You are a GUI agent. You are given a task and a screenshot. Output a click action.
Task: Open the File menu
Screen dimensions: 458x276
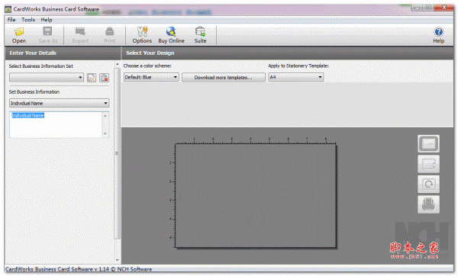pos(11,20)
